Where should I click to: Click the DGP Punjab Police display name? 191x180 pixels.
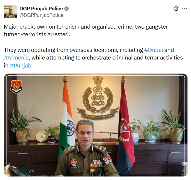pos(41,9)
